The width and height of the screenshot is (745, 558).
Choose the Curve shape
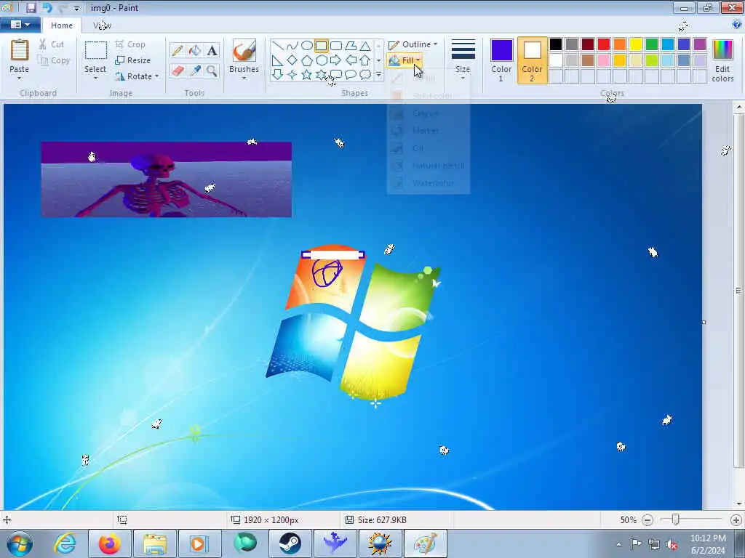[292, 46]
